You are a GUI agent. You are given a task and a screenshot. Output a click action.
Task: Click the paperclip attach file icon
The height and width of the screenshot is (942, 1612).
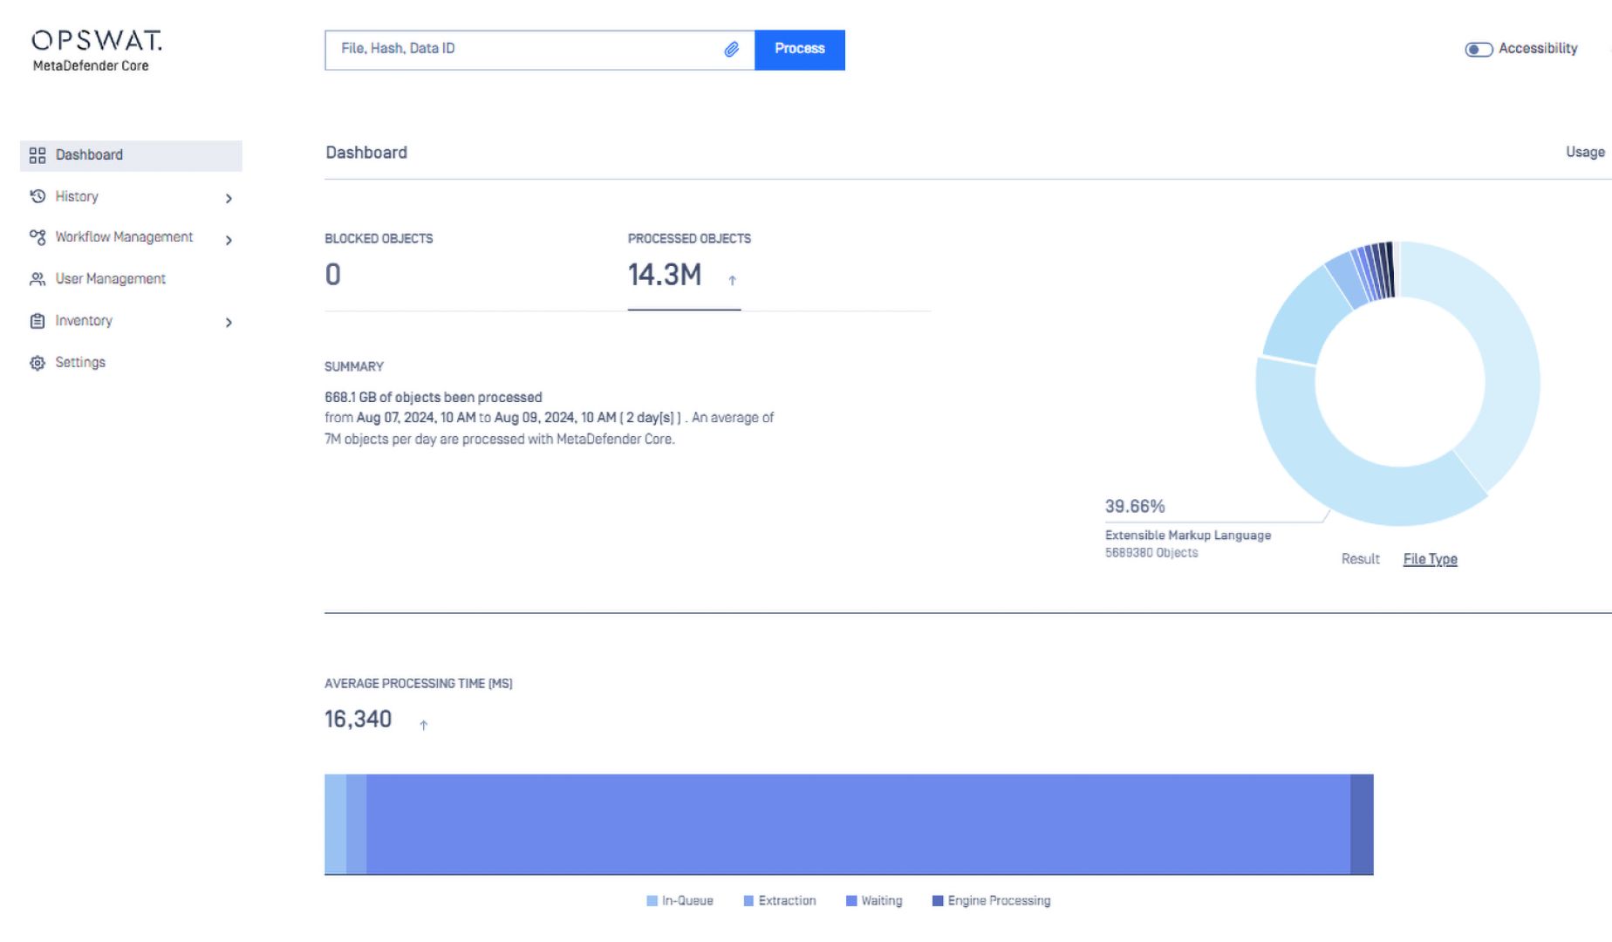tap(731, 50)
